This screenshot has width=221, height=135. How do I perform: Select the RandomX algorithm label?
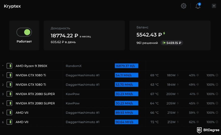74,66
